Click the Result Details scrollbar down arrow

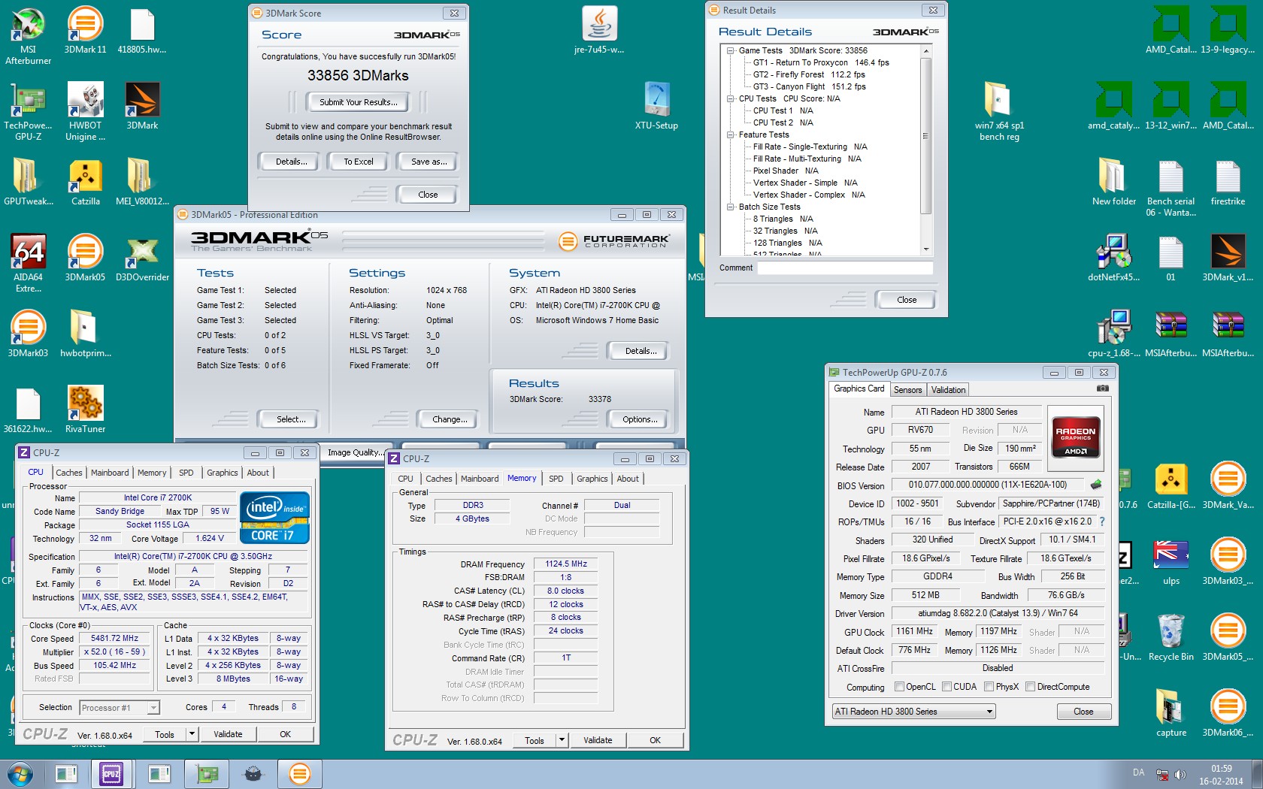926,249
